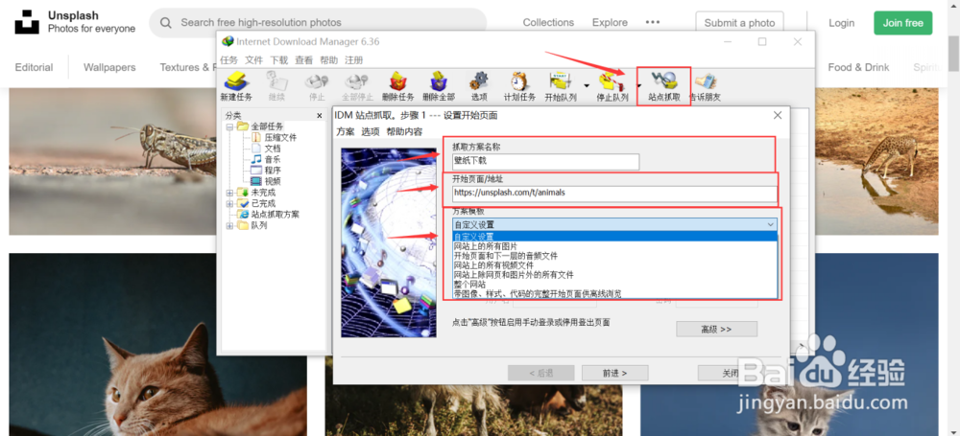
Task: Open the 下载 menu in IDM
Action: (279, 60)
